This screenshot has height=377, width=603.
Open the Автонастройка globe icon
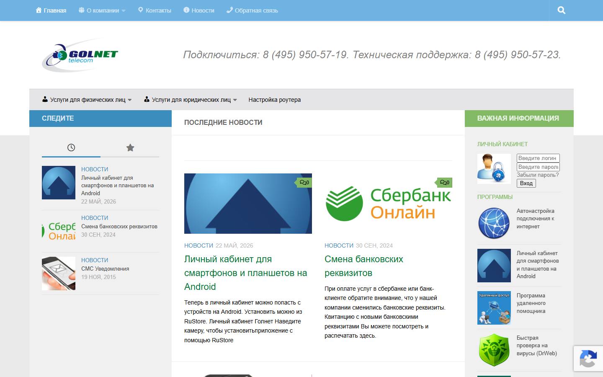494,223
